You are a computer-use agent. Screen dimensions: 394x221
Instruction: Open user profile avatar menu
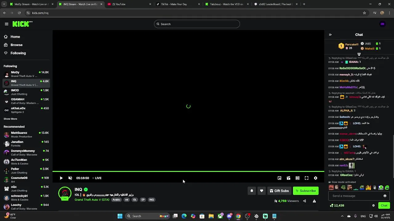[382, 24]
